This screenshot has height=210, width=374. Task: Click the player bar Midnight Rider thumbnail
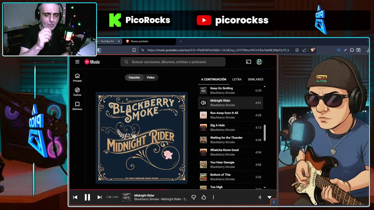(127, 197)
